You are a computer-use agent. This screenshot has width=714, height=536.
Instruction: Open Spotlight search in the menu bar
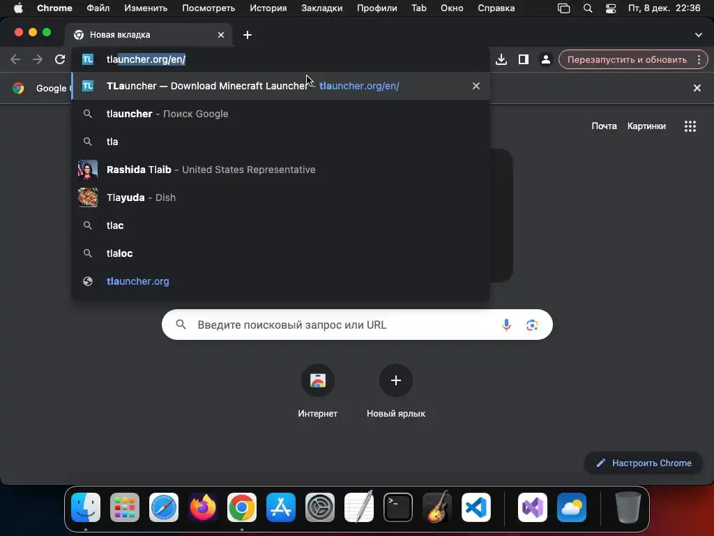(588, 8)
